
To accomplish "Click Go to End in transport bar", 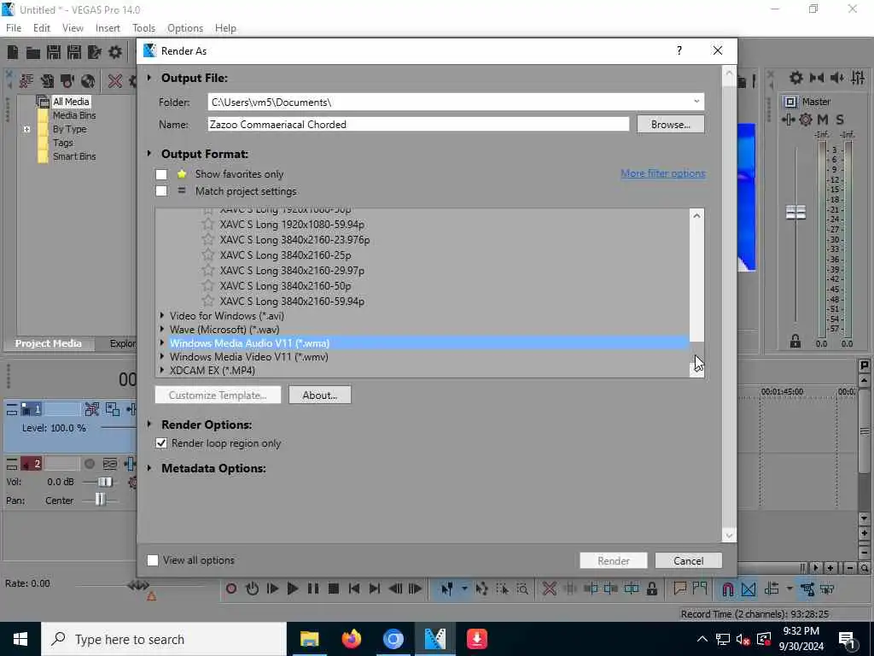I will [375, 589].
